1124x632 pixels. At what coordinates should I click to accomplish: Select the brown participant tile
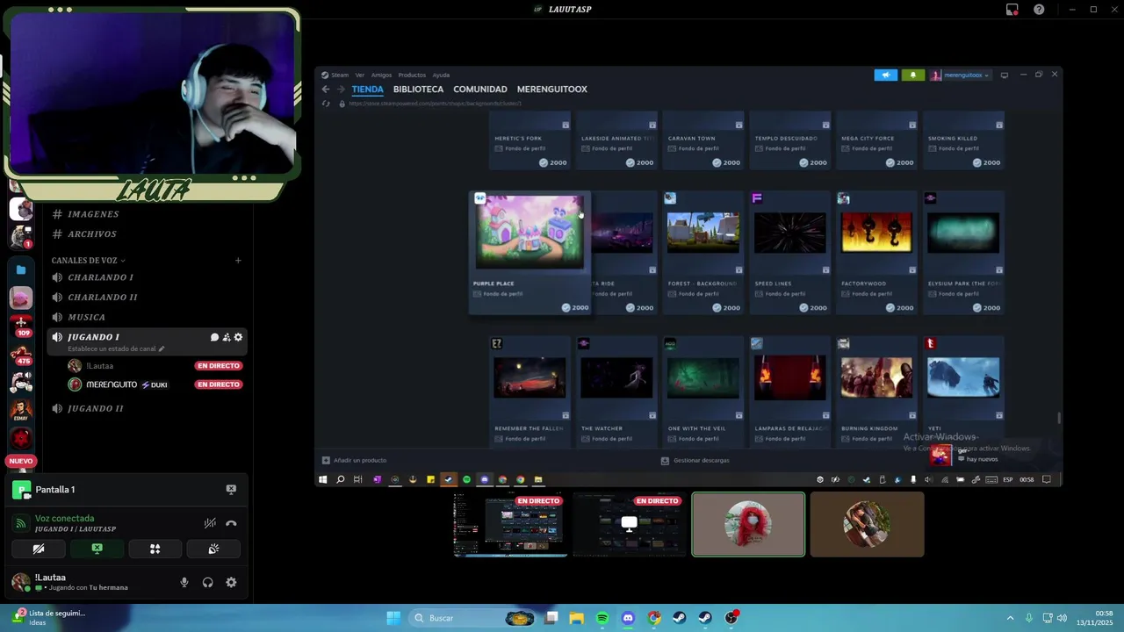[867, 525]
